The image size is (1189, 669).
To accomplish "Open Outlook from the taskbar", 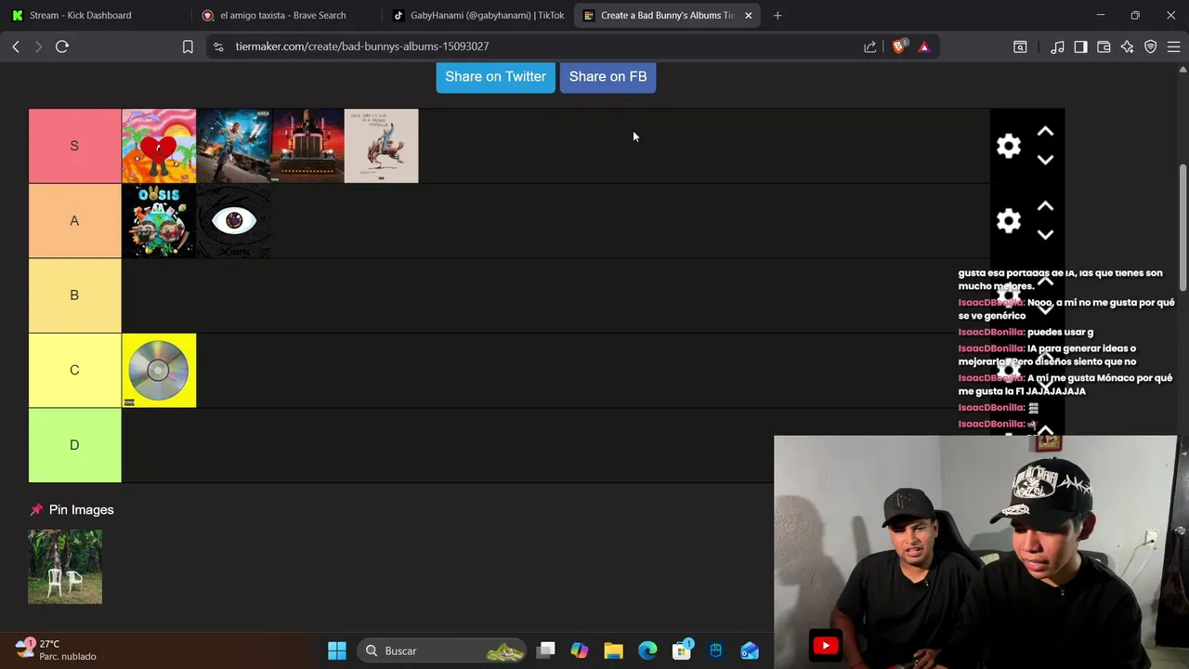I will (750, 650).
